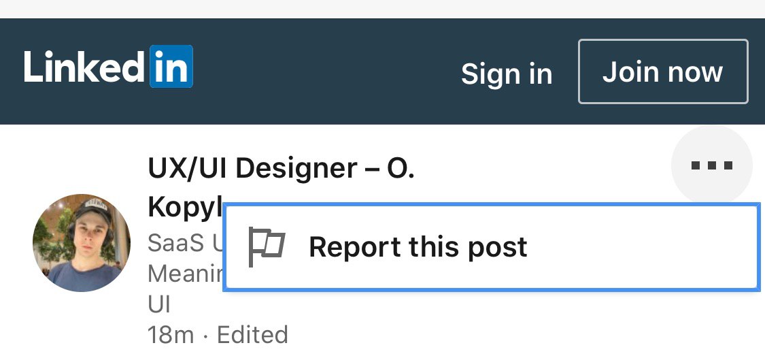The image size is (765, 356).
Task: Click the 'Kopyl' part of author name
Action: 184,208
